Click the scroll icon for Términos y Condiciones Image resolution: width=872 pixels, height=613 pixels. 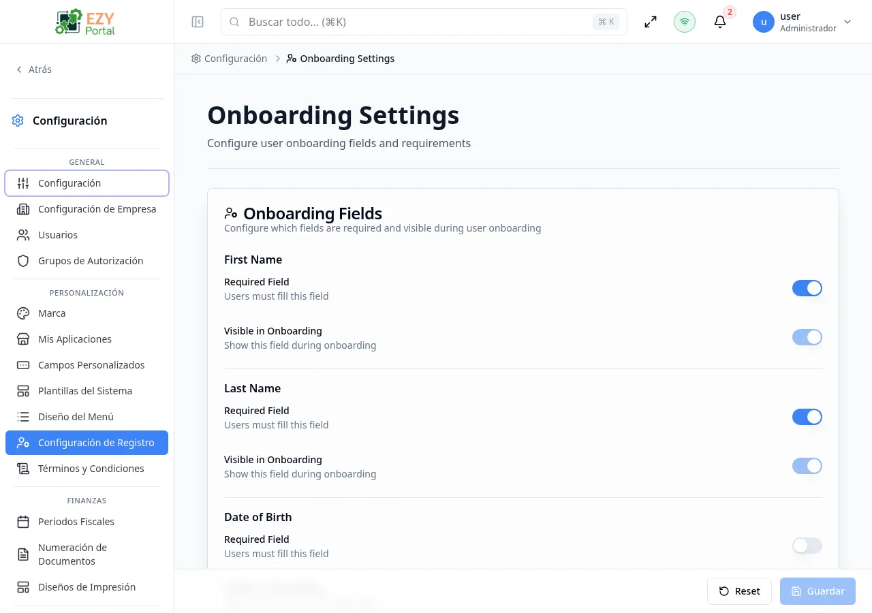click(x=23, y=469)
